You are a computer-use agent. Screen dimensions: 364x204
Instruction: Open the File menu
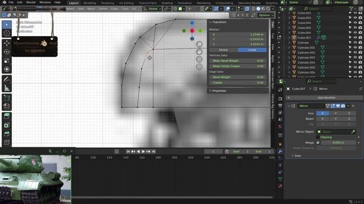11,2
